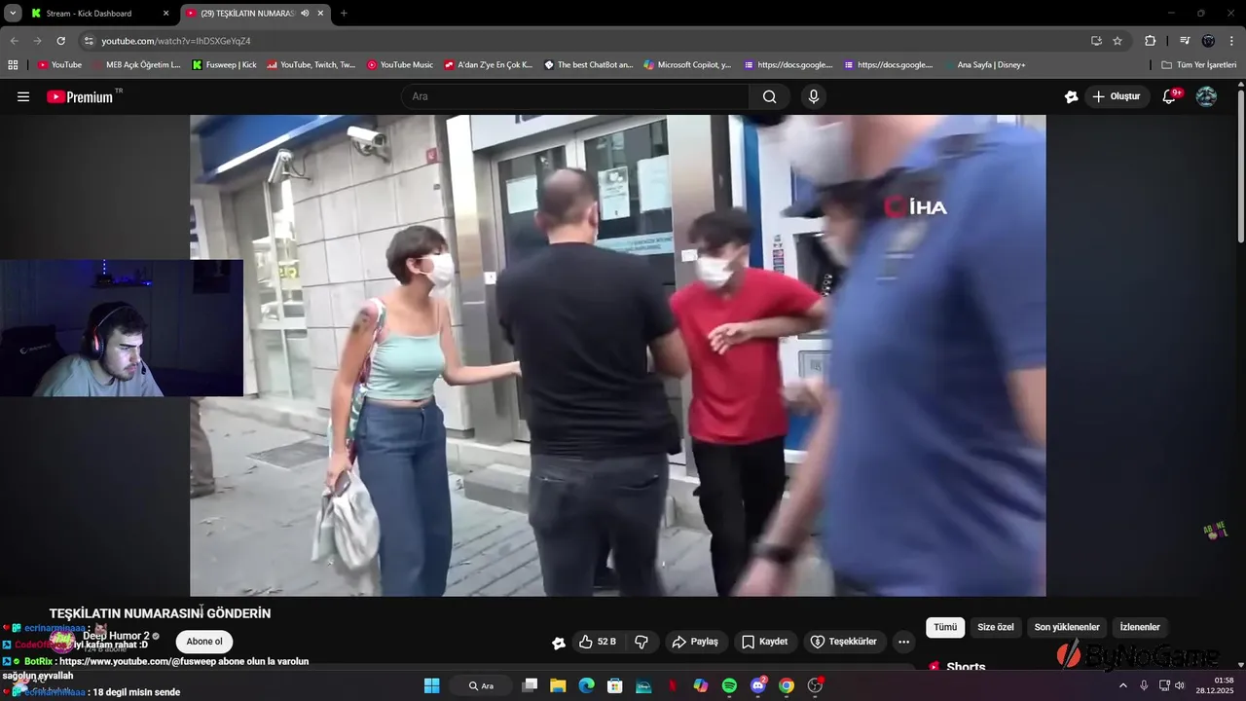
Task: Open Microsoft Edge from taskbar
Action: pyautogui.click(x=586, y=685)
